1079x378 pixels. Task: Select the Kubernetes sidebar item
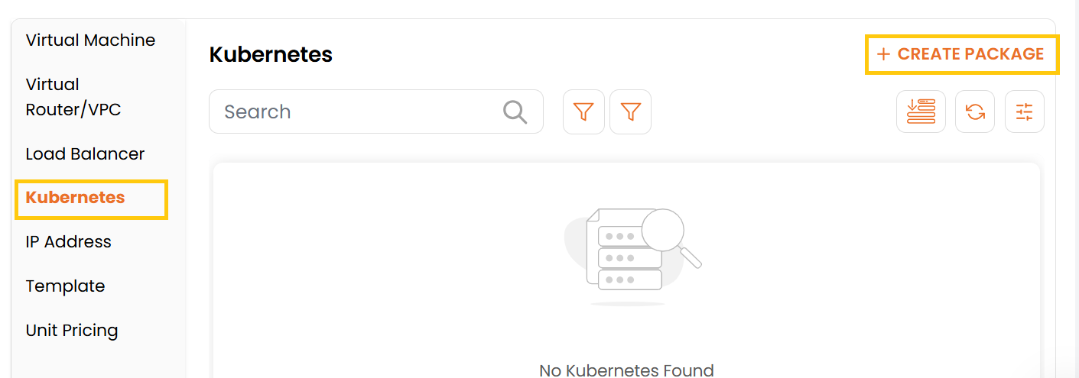click(75, 198)
